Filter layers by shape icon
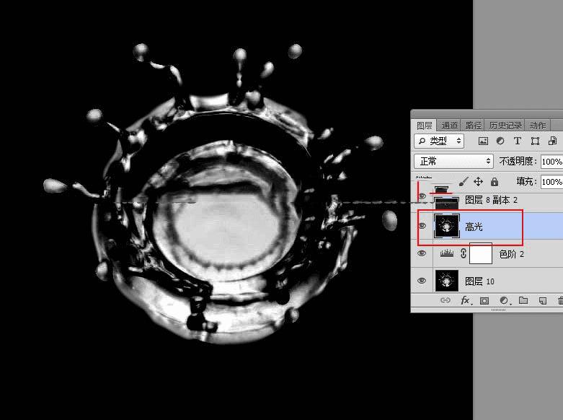 click(535, 141)
